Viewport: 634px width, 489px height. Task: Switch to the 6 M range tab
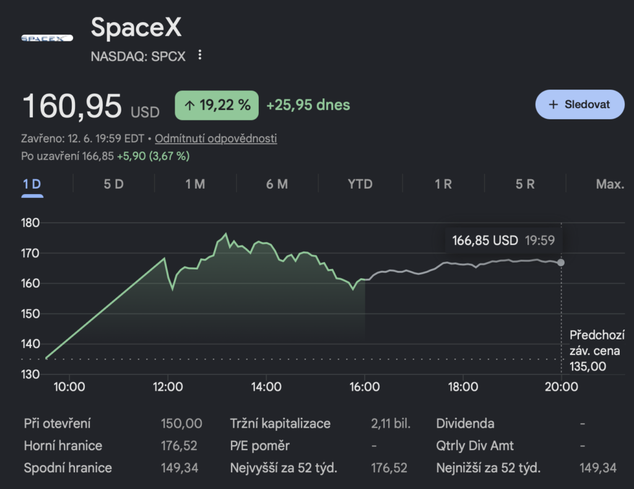tap(277, 185)
